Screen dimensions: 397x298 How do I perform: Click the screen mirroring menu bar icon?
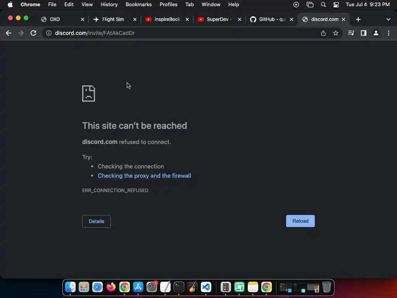pos(310,5)
